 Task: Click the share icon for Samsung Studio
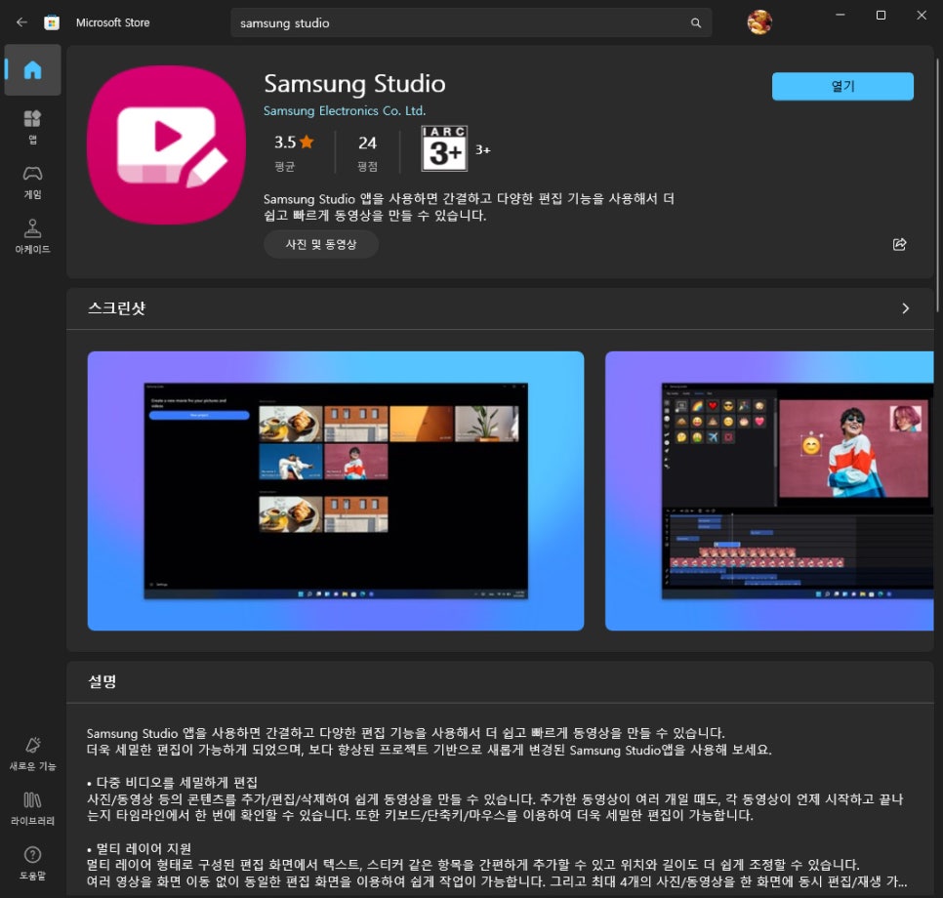pos(899,244)
